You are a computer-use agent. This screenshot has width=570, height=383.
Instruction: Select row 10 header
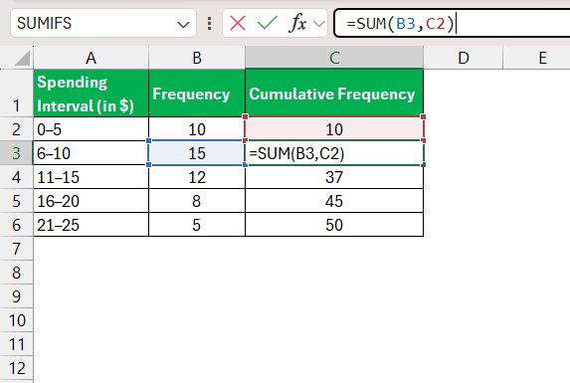point(16,320)
